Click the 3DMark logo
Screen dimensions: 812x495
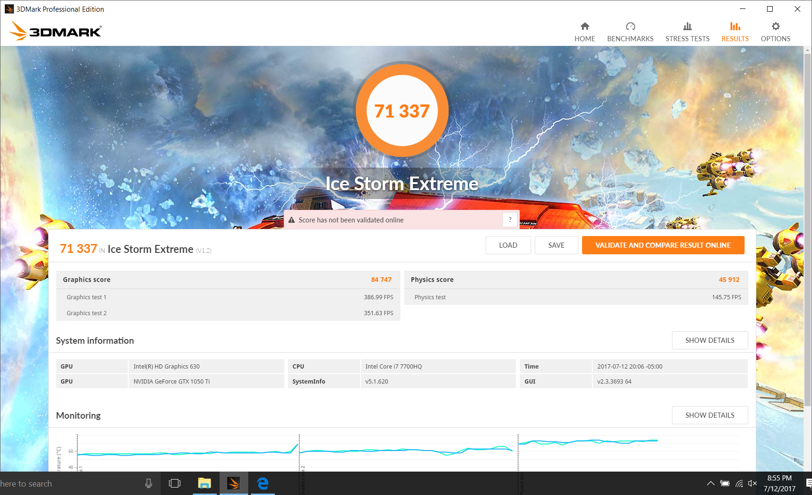click(x=55, y=31)
